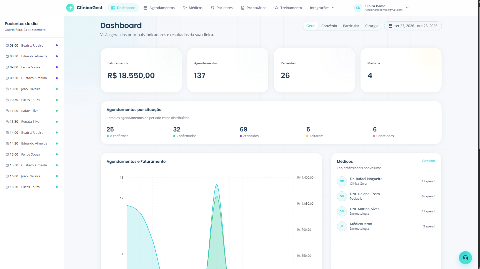Select the Geral filter tab
480x269 pixels.
click(311, 26)
